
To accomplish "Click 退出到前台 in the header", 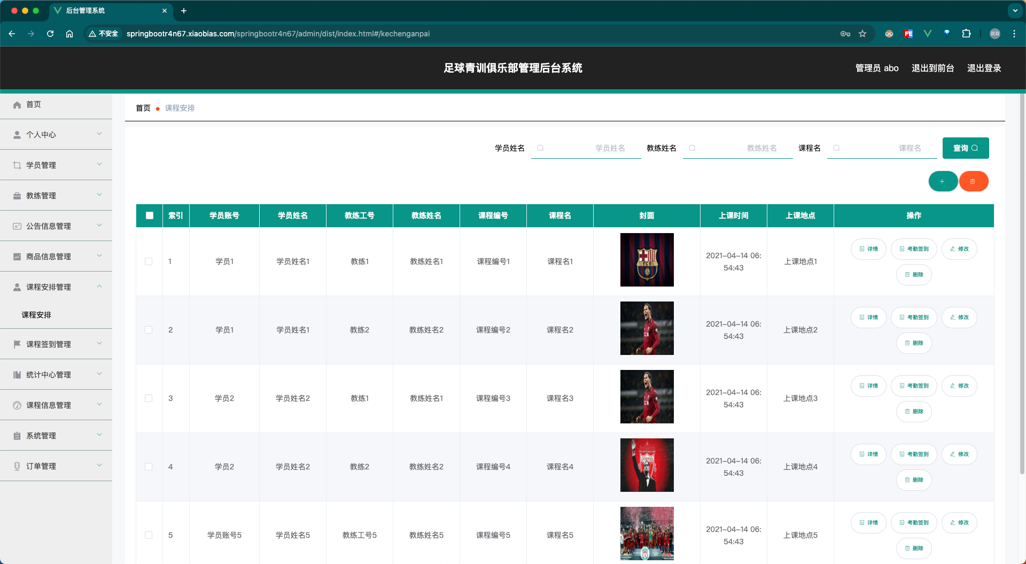I will (932, 68).
